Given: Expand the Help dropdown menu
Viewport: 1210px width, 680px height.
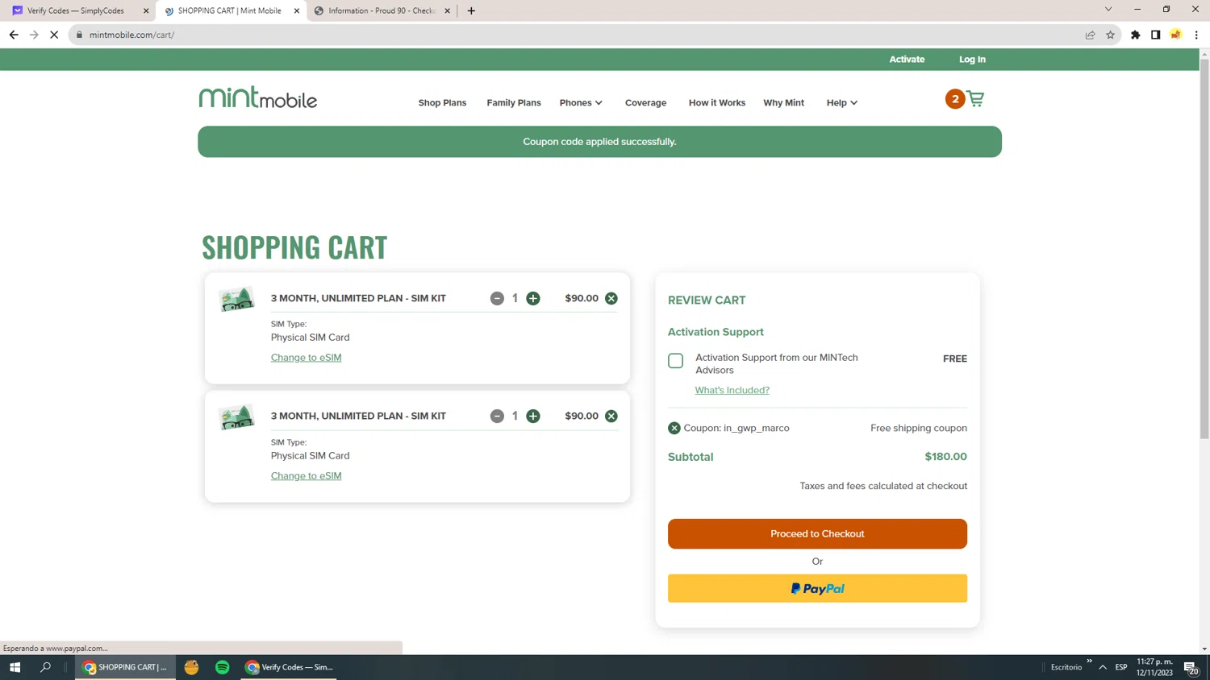Looking at the screenshot, I should pos(841,102).
